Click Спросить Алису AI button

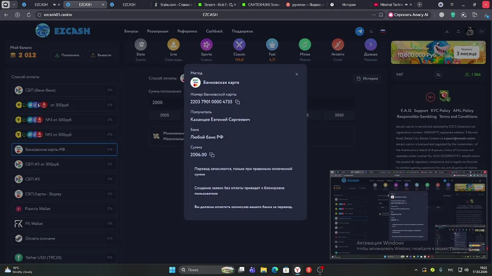coord(409,15)
